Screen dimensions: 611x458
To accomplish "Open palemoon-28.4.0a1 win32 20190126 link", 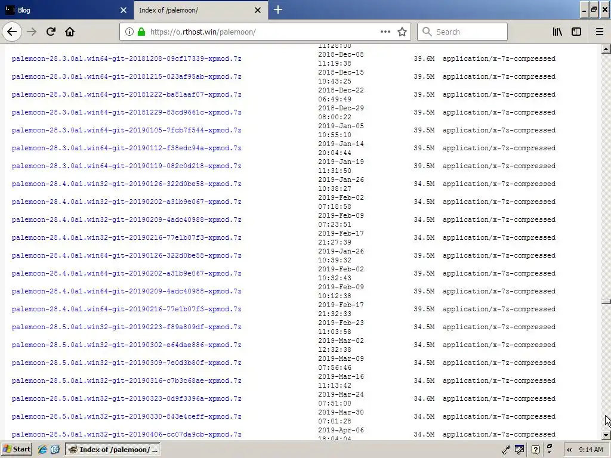I will 126,184.
